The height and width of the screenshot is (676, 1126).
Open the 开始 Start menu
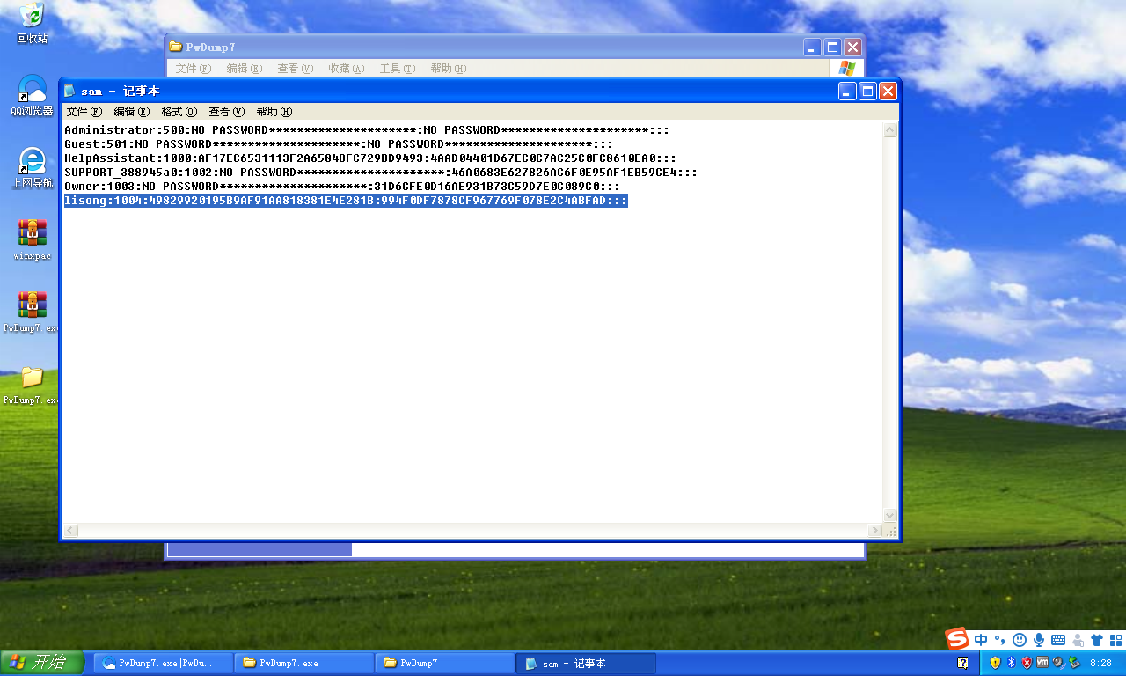coord(42,663)
